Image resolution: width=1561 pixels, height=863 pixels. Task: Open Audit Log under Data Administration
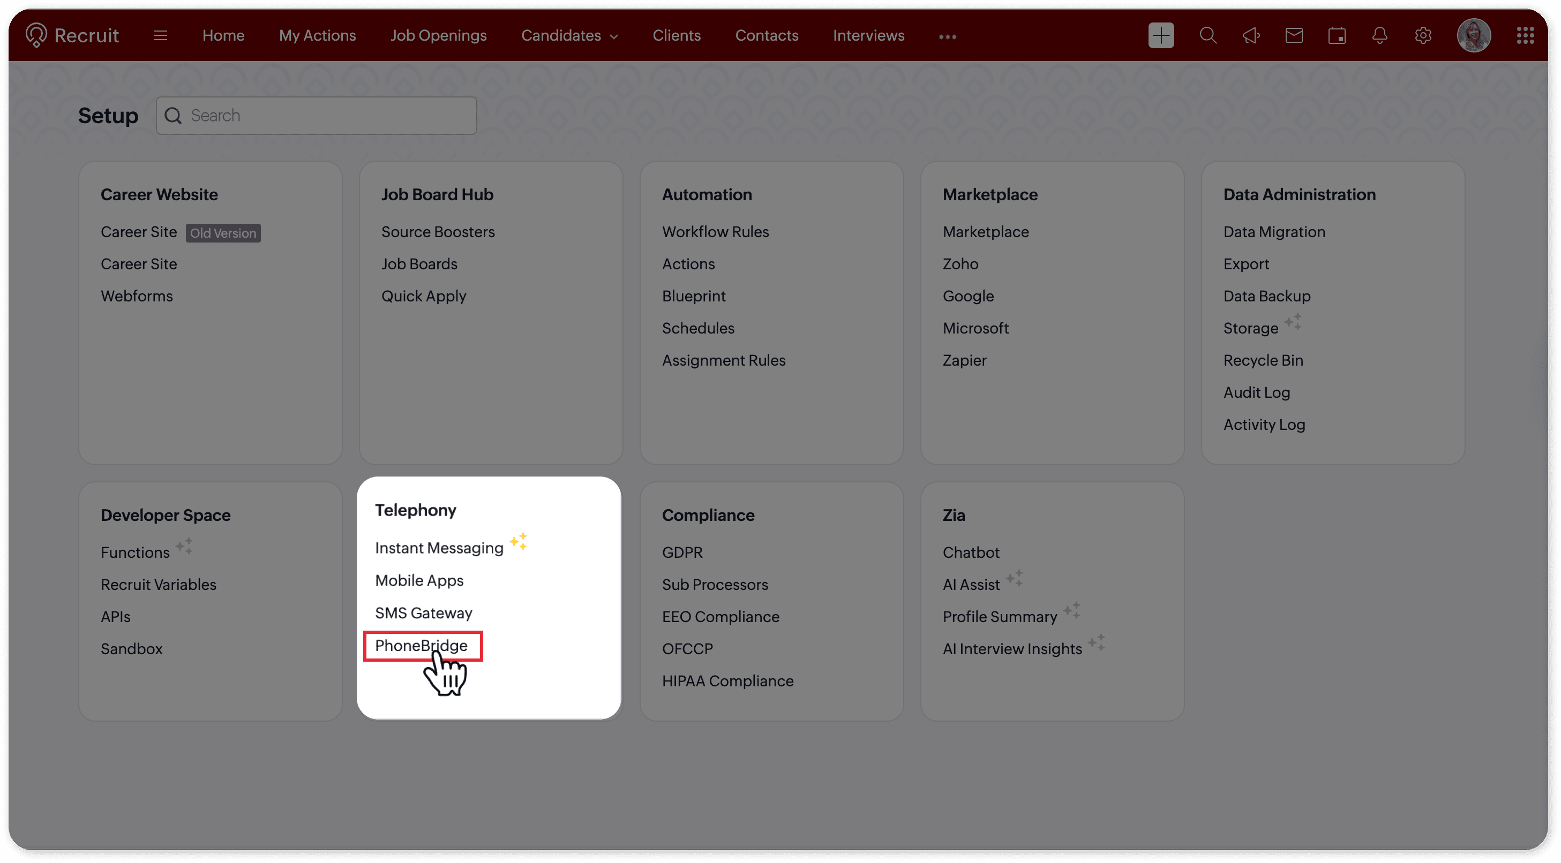1256,392
